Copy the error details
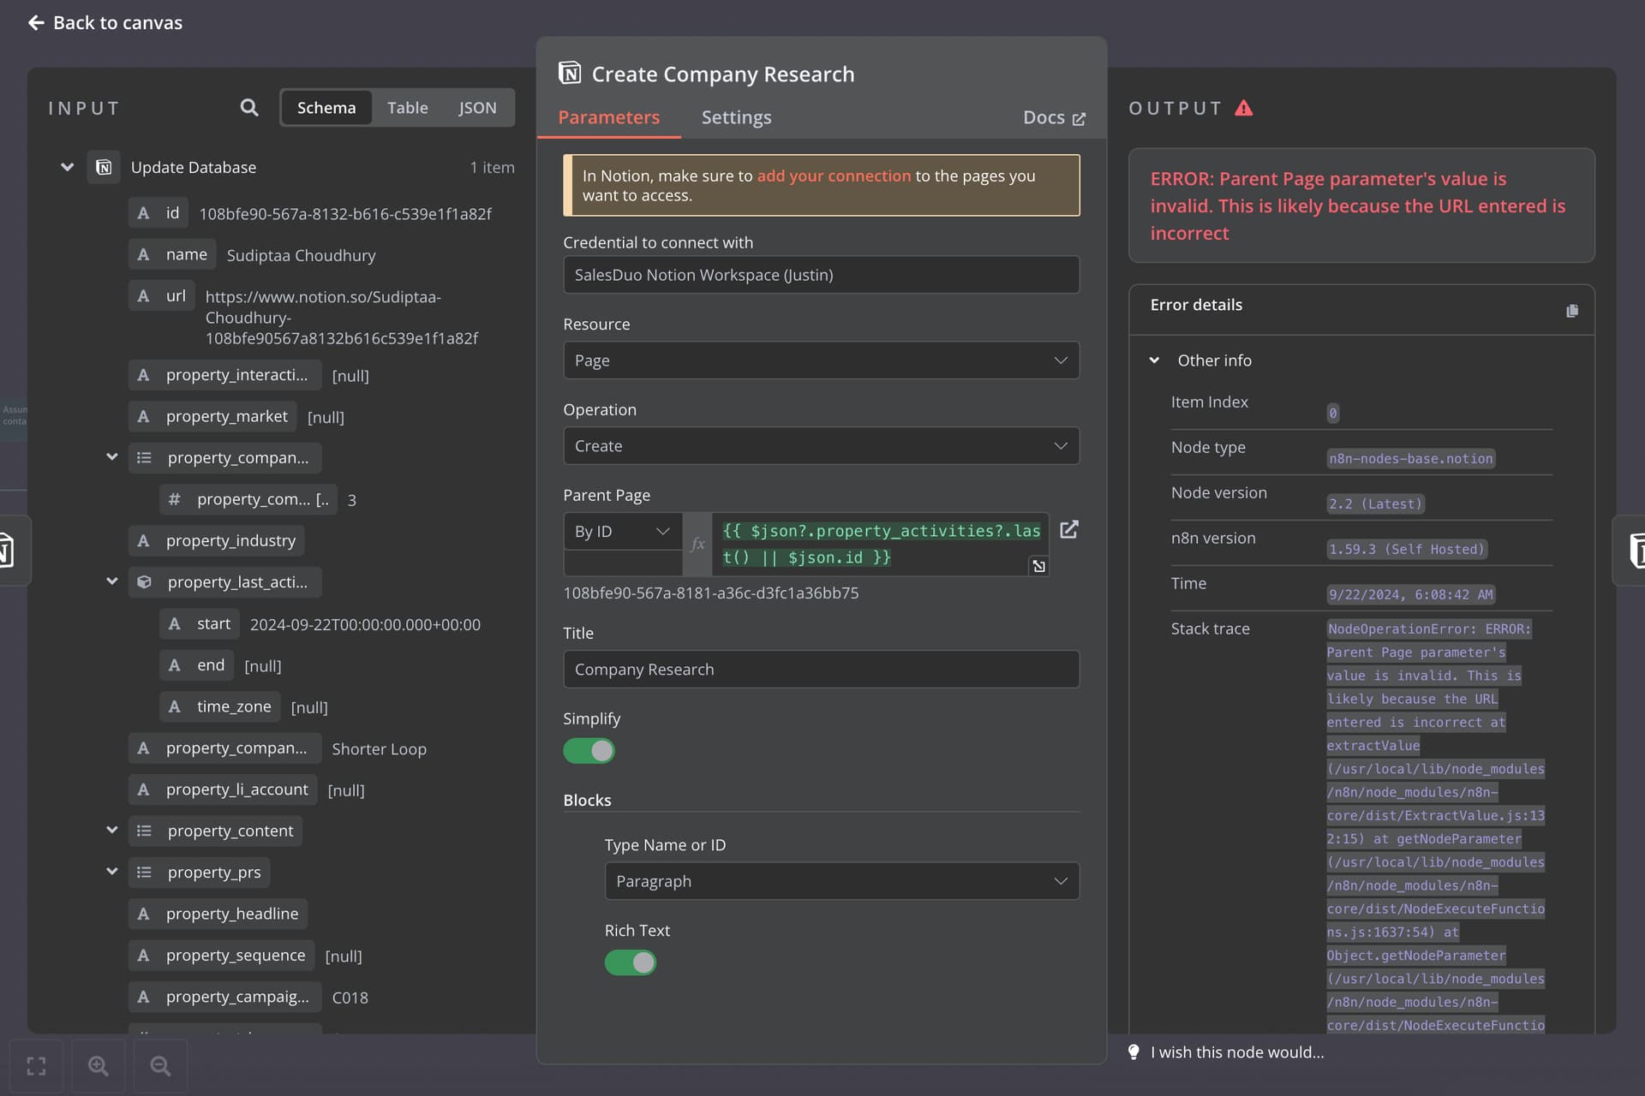Viewport: 1645px width, 1096px height. coord(1571,311)
